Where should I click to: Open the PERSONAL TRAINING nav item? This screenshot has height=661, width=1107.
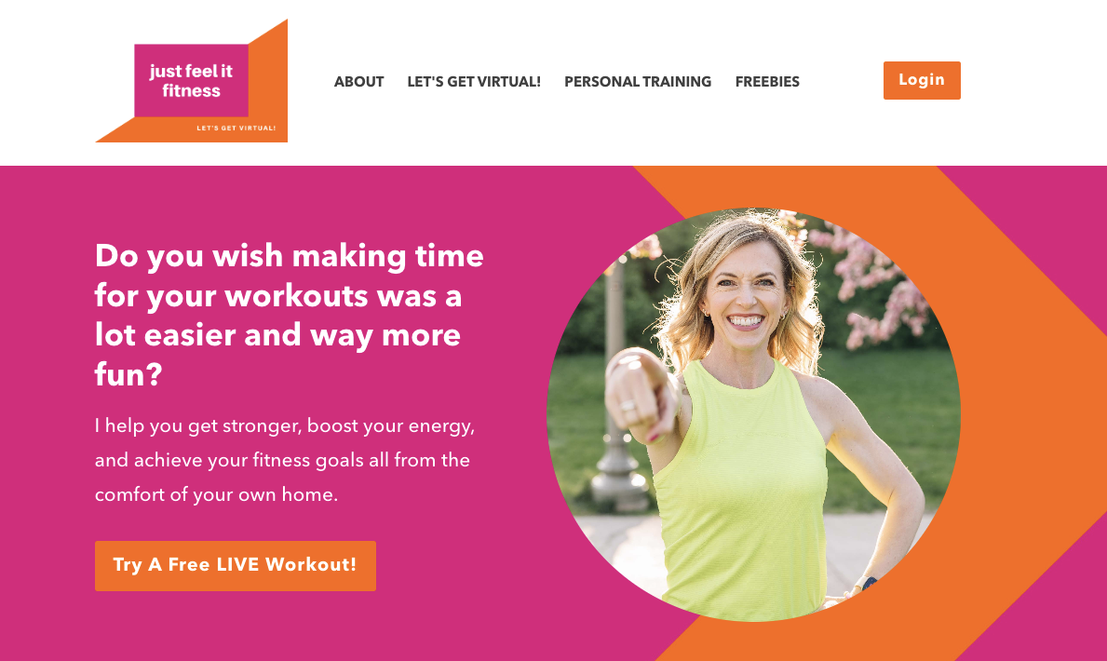(x=638, y=82)
